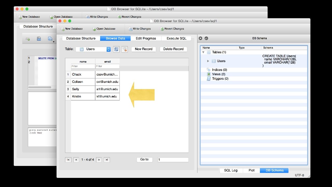
Task: Click Write Changes in front window toolbar
Action: click(140, 29)
